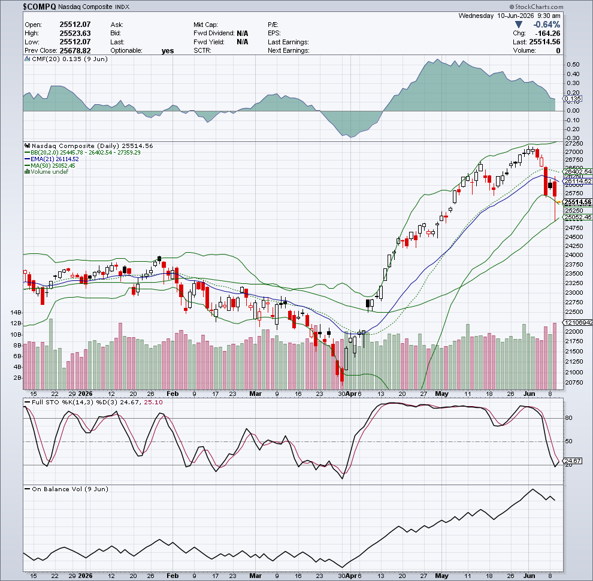Screen dimensions: 593x581
Task: Click the candlestick icon beside Nasdaq Composite (Daily)
Action: pyautogui.click(x=27, y=146)
